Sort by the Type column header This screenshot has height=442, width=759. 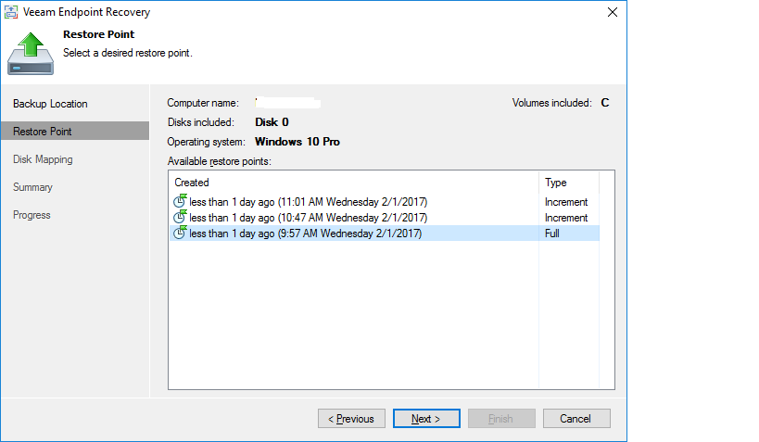pyautogui.click(x=568, y=183)
